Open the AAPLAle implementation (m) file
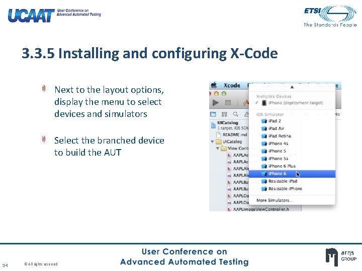The height and width of the screenshot is (271, 362). (237, 175)
